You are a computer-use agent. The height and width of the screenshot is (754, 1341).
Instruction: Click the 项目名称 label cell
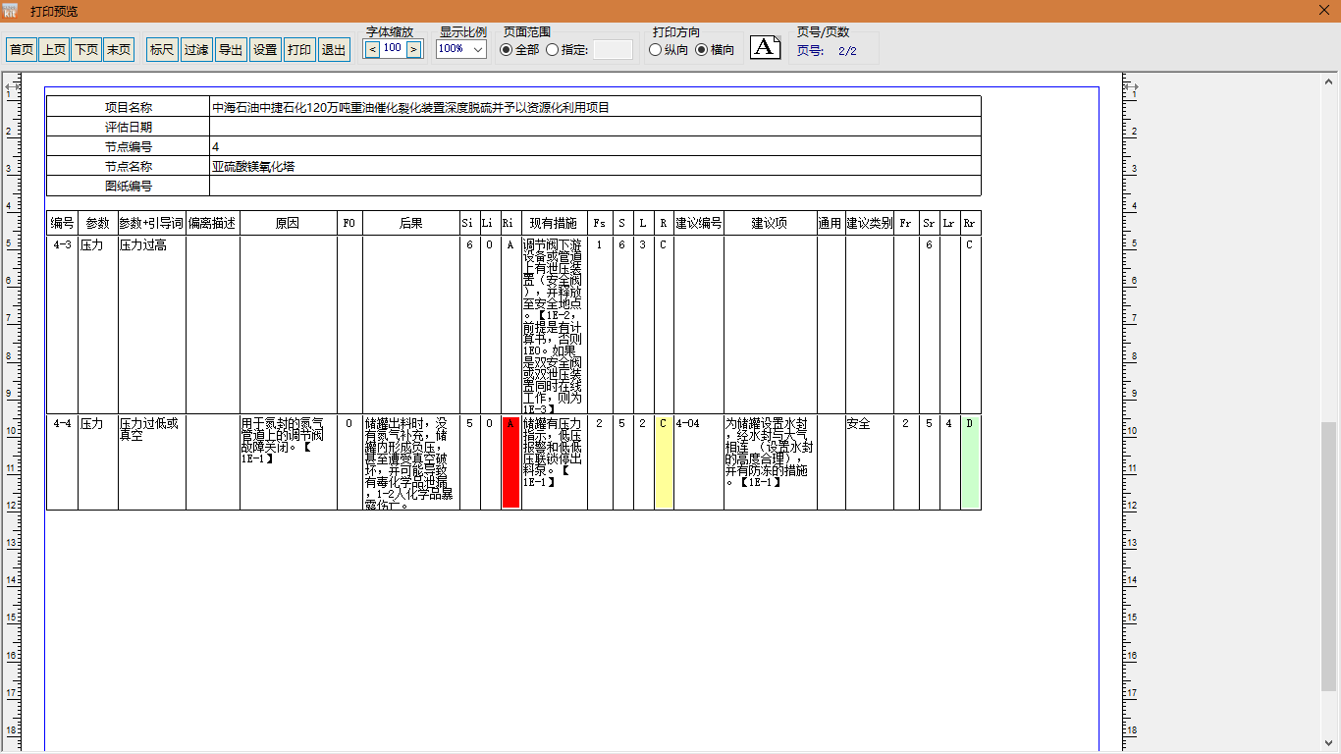click(x=129, y=107)
